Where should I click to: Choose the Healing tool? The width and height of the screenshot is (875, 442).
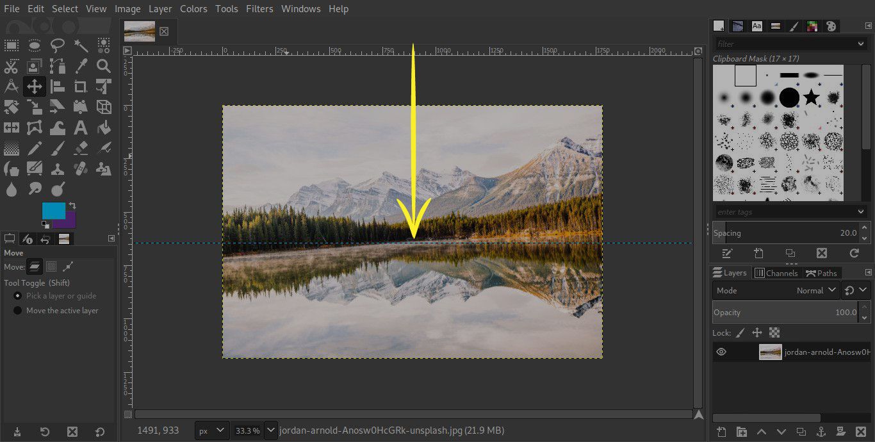(x=79, y=168)
